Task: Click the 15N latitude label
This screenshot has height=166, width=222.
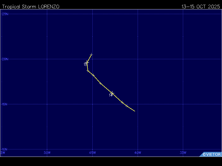Action: 5,104
